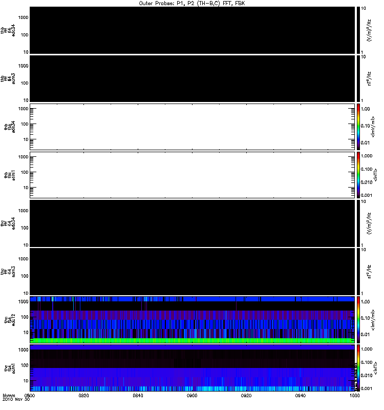Click the top blue band in thc fbk scm1 panel
This screenshot has height=410, width=384.
193,347
